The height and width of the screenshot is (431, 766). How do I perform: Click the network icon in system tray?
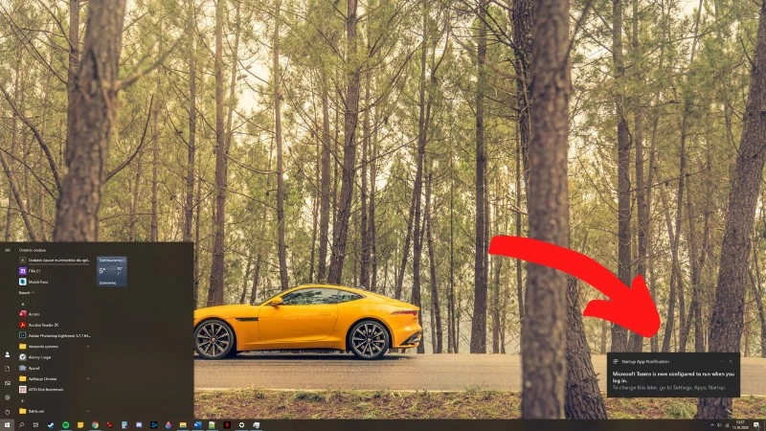727,425
